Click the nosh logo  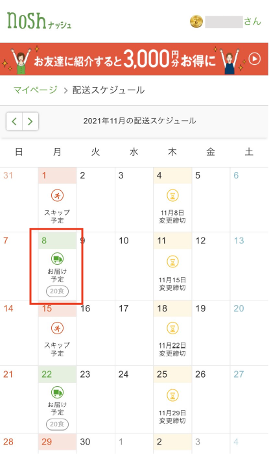click(x=39, y=21)
